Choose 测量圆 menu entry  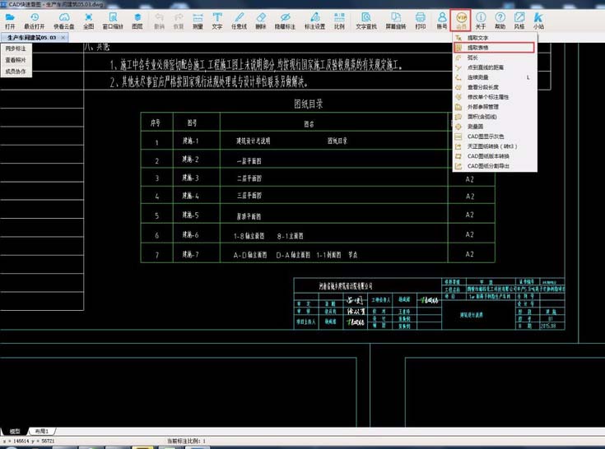coord(495,127)
